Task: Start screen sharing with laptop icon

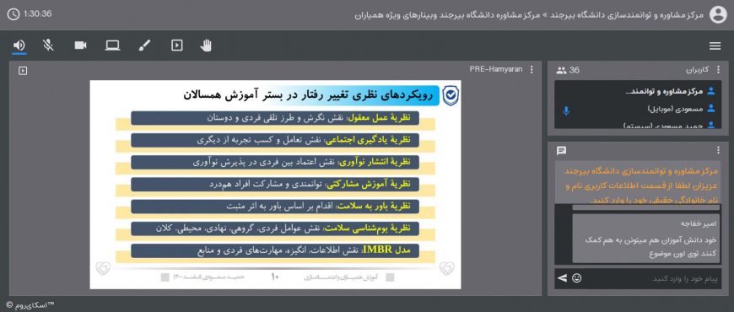Action: (112, 46)
